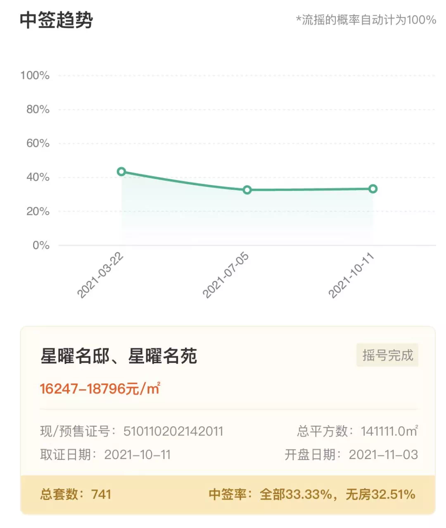
Task: Select the 2021-07-05 data point marker
Action: coord(247,190)
